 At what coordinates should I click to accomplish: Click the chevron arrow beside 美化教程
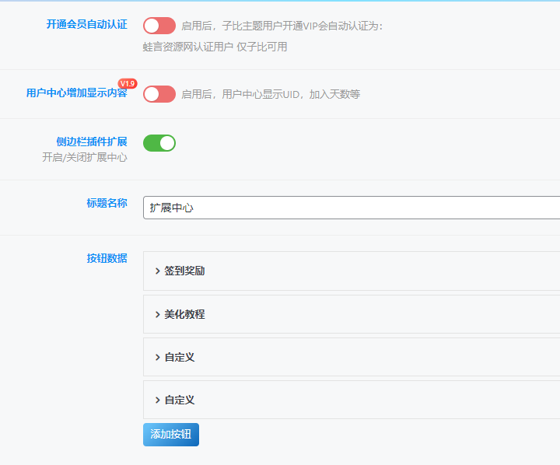[x=157, y=314]
